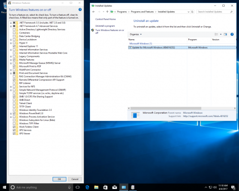Click the shield icon beside Turn Windows features
Screen dimensions: 239x191
pyautogui.click(x=93, y=30)
